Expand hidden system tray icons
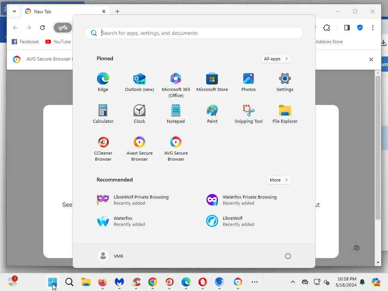Viewport: 388px width, 291px height. coord(293,282)
